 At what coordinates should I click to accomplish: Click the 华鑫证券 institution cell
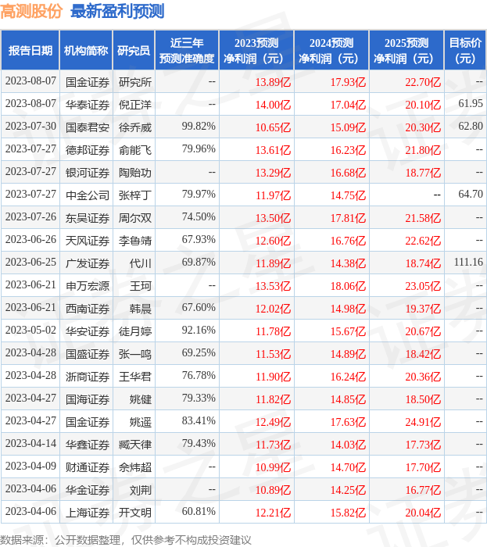pos(88,445)
